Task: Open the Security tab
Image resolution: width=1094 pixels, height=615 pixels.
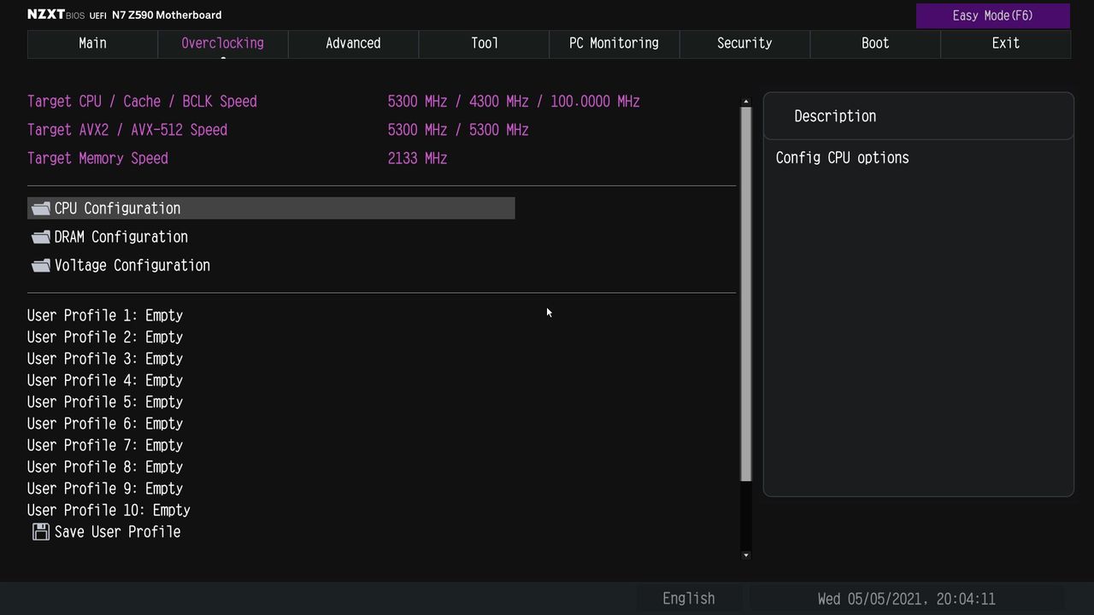Action: coord(744,44)
